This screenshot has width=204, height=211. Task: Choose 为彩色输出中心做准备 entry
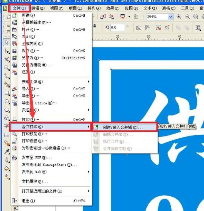pyautogui.click(x=51, y=148)
